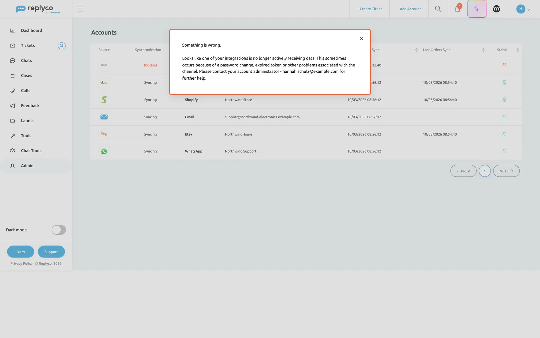Click the WhatsApp source icon
Viewport: 540px width, 338px height.
[x=104, y=151]
